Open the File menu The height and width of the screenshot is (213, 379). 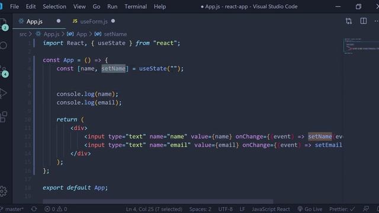(x=14, y=7)
